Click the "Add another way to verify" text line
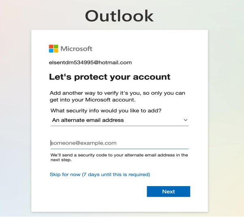Viewport: 244px width, 217px height. point(117,93)
